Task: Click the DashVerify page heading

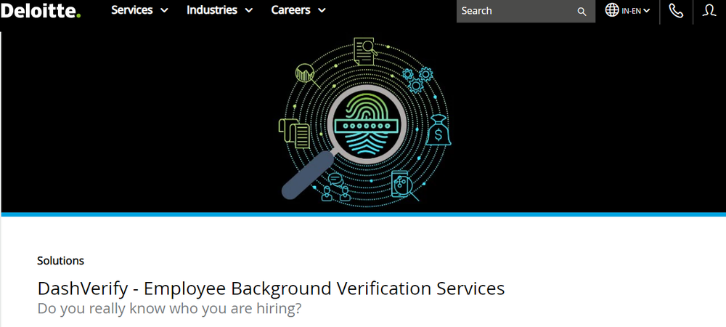Action: 271,288
